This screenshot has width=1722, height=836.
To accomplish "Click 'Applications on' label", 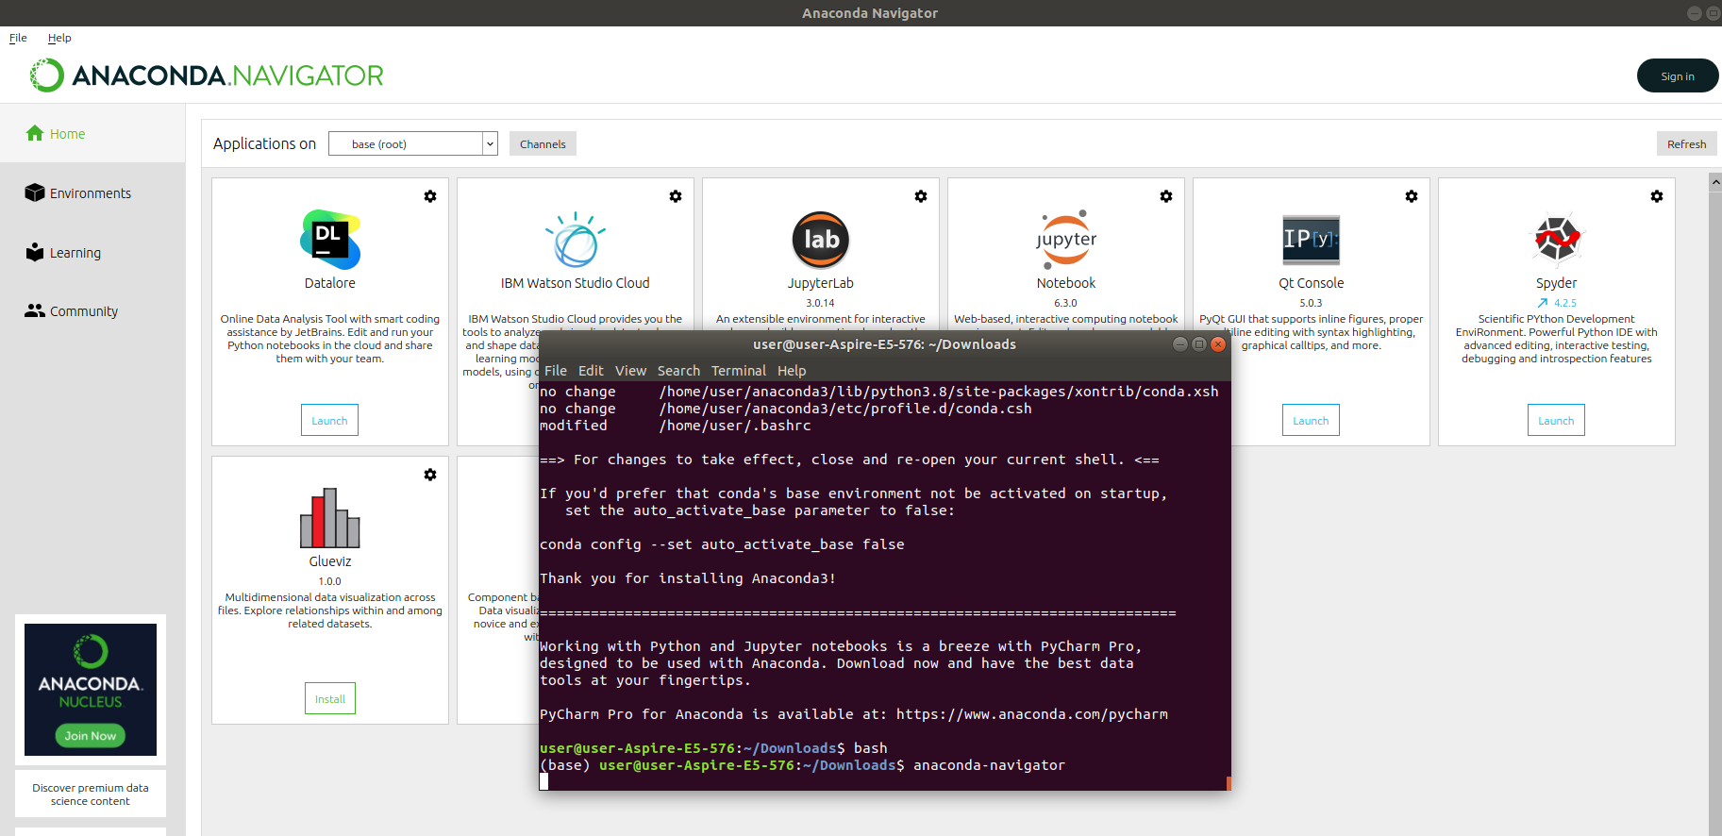I will point(264,143).
